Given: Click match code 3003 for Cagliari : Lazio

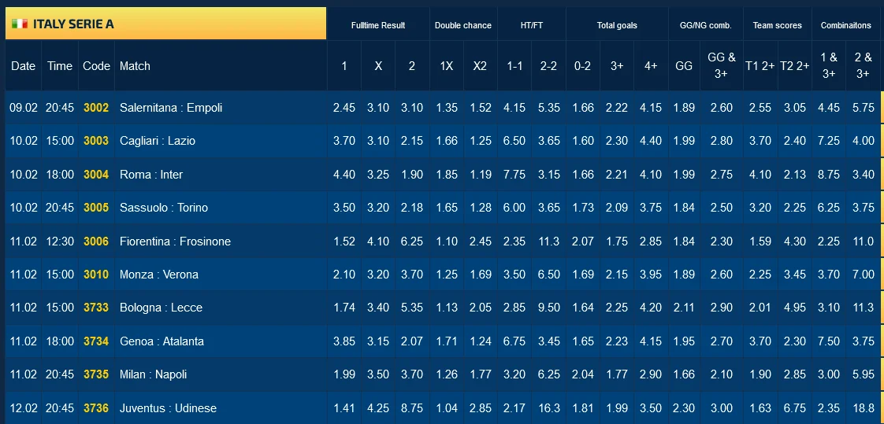Looking at the screenshot, I should pyautogui.click(x=96, y=141).
